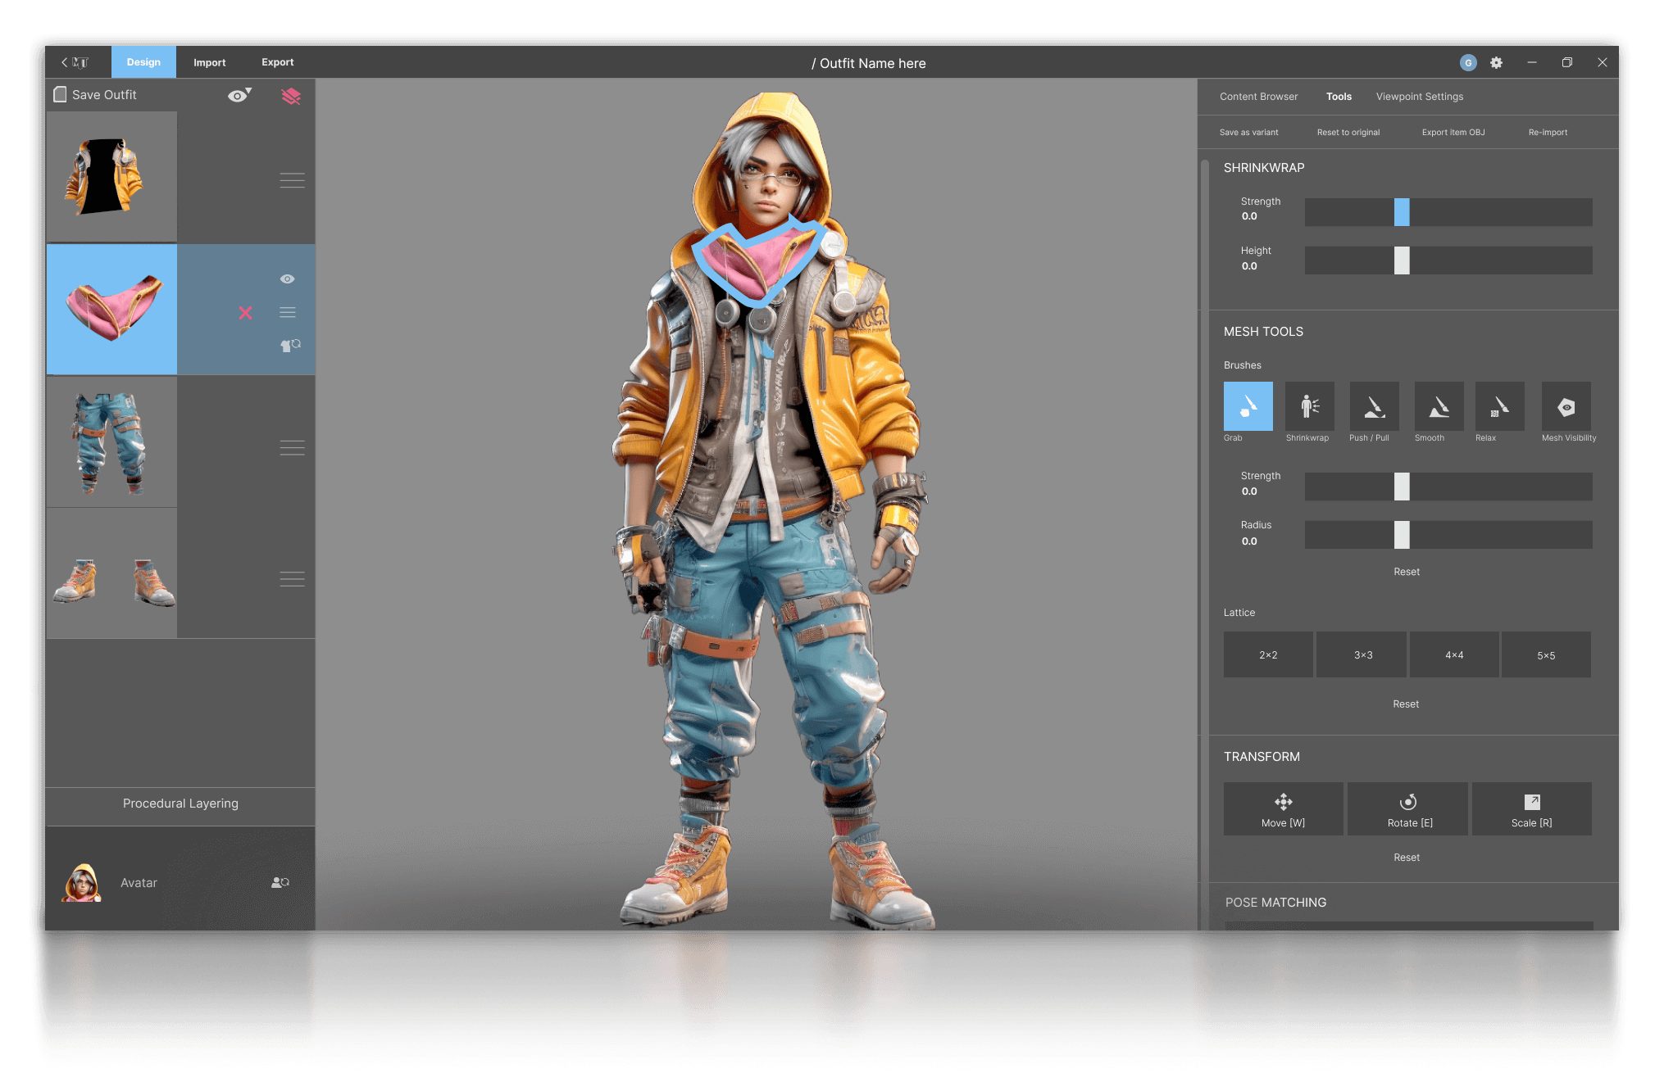Activate the Move transform tool

(x=1282, y=808)
